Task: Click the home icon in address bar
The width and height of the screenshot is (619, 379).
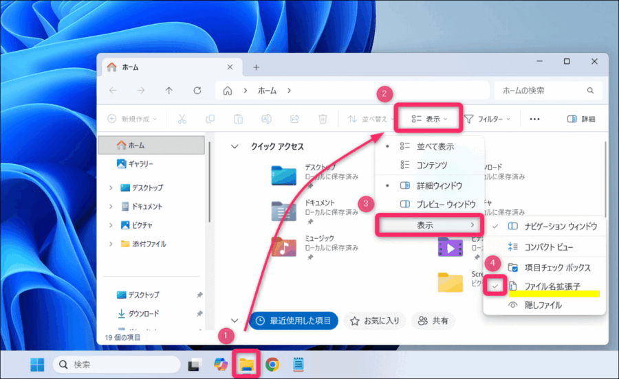Action: [228, 91]
